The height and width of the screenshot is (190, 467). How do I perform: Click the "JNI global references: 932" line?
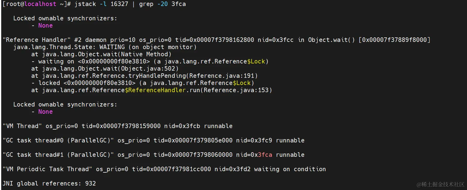[49, 183]
